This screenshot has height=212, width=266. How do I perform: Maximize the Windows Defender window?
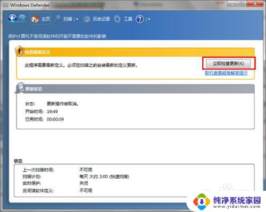point(242,4)
